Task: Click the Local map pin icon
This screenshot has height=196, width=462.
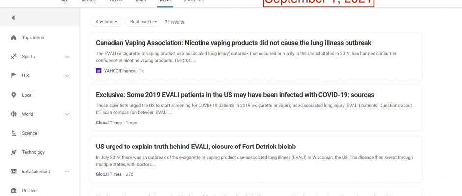Action: 14,95
